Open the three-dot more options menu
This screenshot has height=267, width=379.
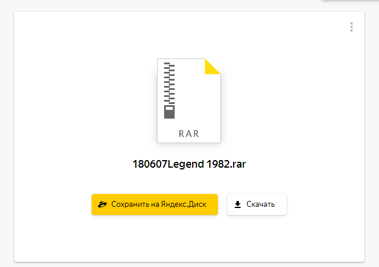(x=351, y=27)
